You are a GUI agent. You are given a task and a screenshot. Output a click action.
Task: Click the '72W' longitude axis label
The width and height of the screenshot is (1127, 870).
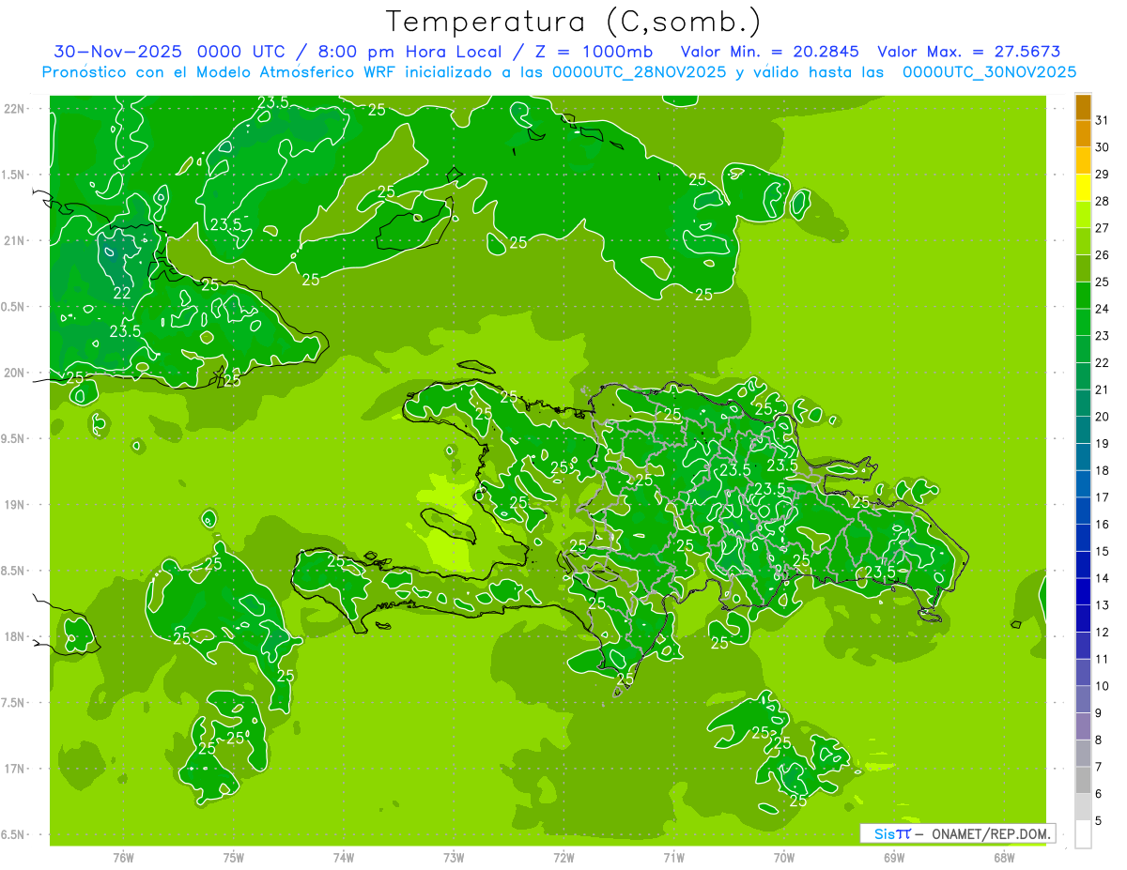[563, 857]
